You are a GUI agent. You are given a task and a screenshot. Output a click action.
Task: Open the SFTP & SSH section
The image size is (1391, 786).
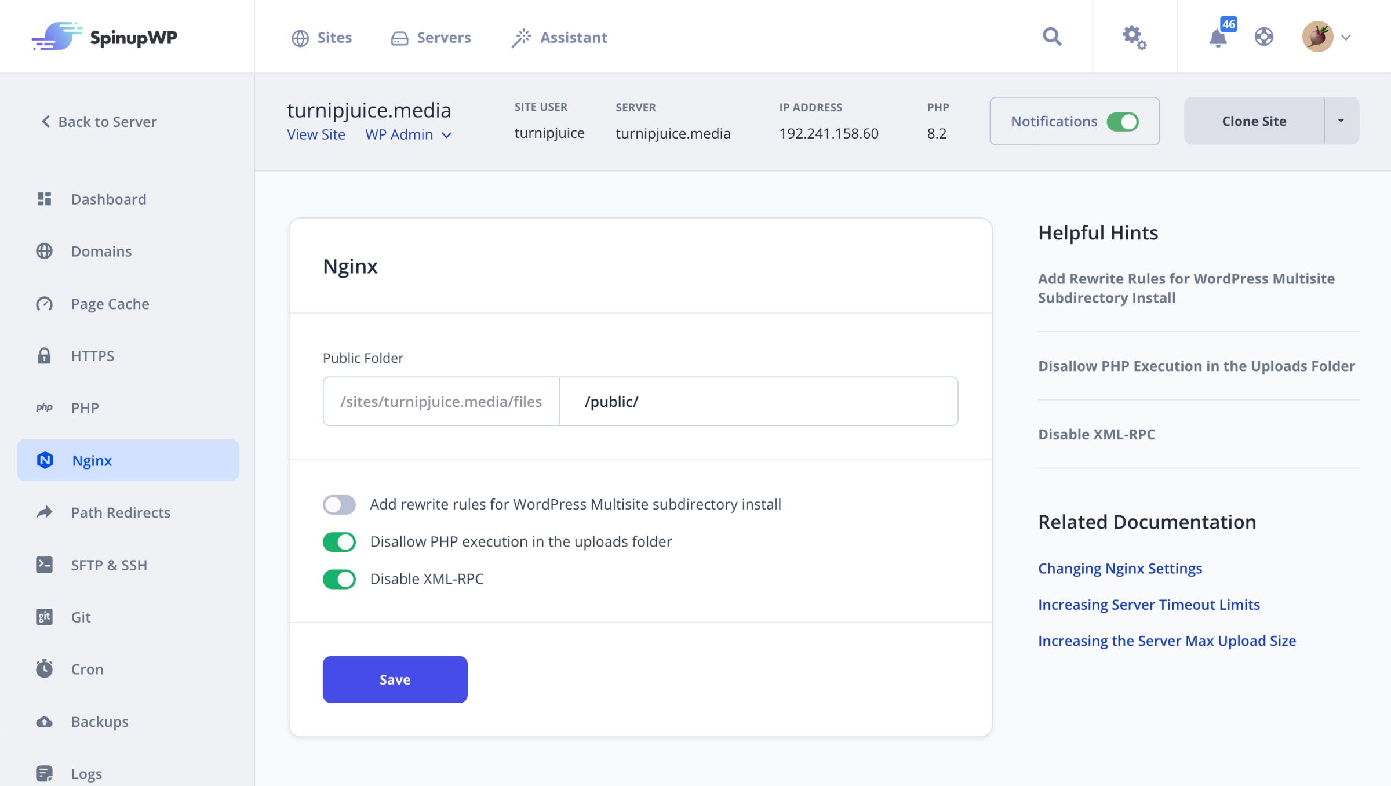(108, 565)
